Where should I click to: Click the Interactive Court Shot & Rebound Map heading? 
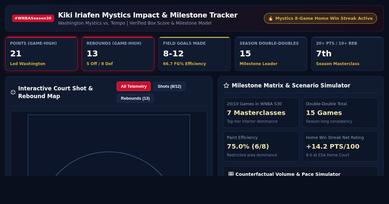point(55,92)
